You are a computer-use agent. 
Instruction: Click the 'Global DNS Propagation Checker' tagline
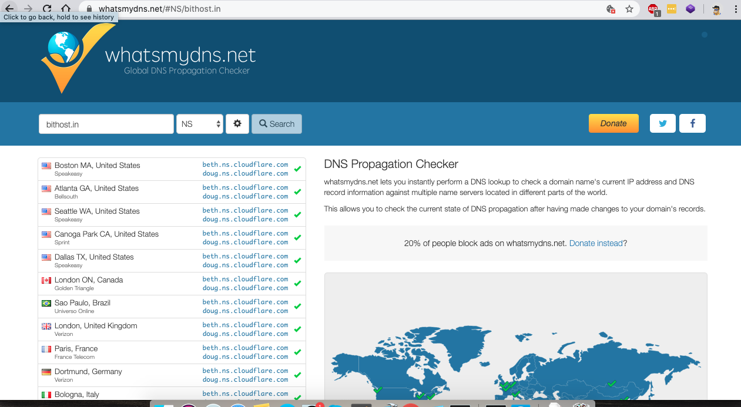tap(187, 71)
